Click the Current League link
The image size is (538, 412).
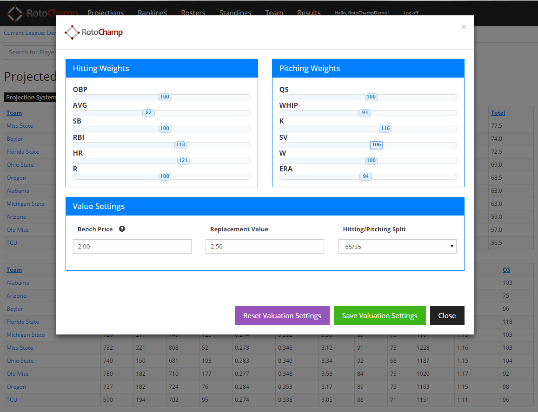tap(30, 33)
